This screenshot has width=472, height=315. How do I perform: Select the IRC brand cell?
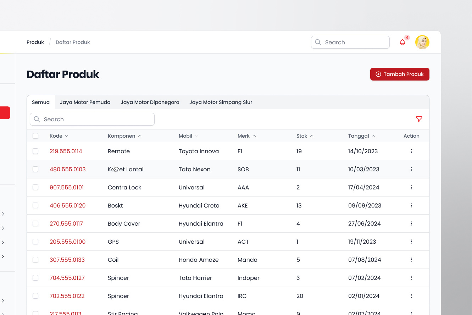242,296
